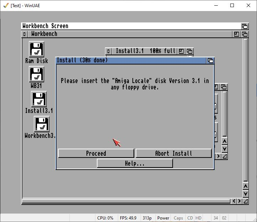The width and height of the screenshot is (257, 222).
Task: Minimize the WinUAE window
Action: [x=216, y=5]
